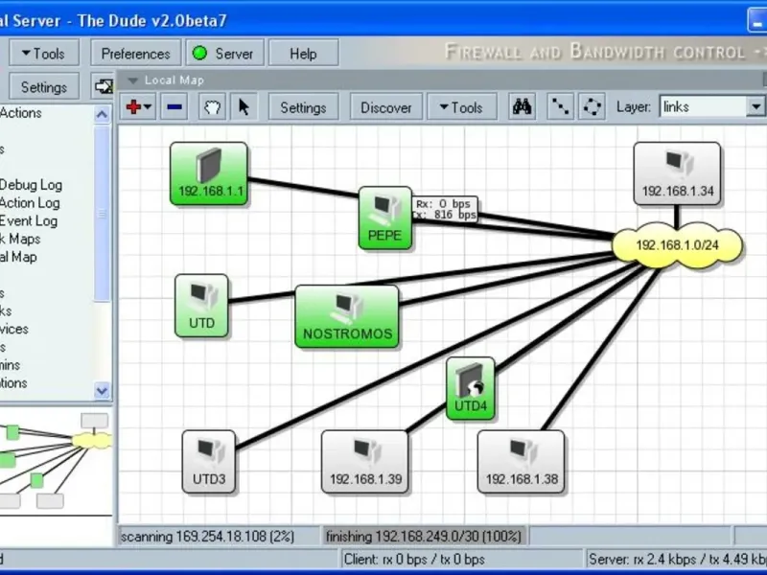Toggle the green Server status button
The height and width of the screenshot is (575, 767).
(225, 54)
